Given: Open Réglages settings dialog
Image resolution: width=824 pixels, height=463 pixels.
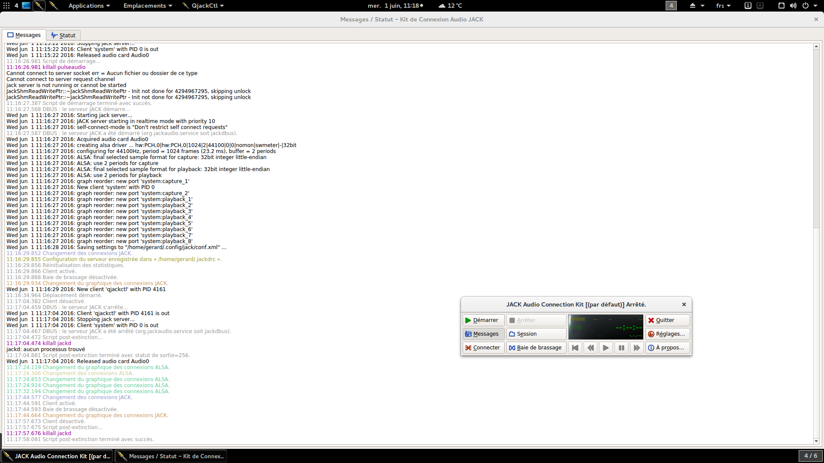Looking at the screenshot, I should coord(667,334).
